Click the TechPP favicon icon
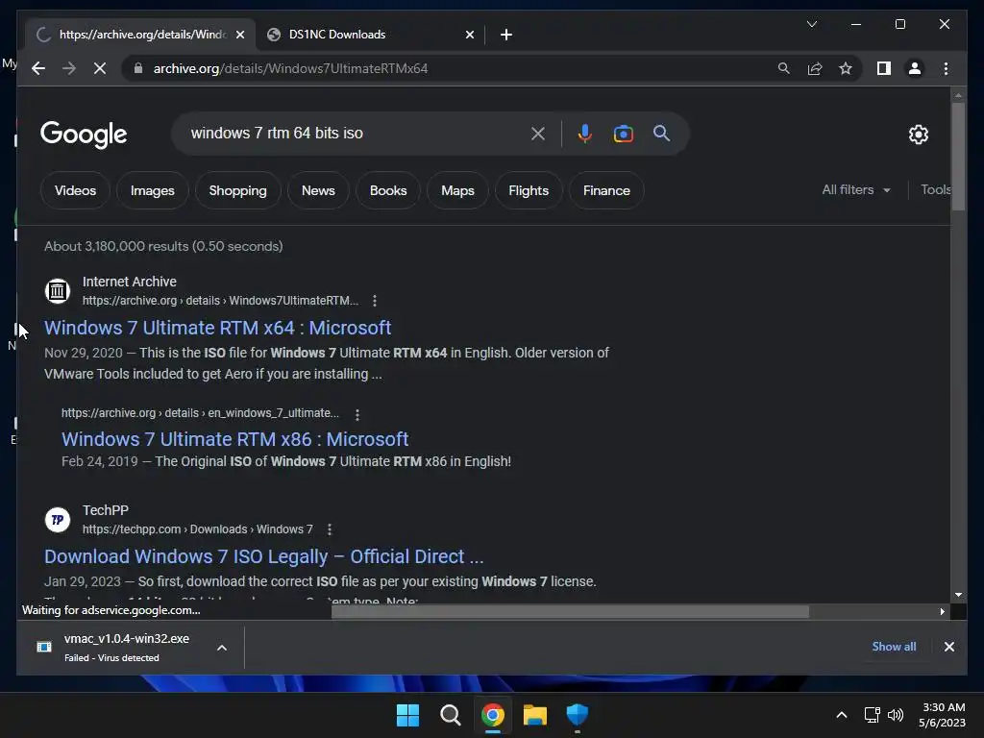 click(x=57, y=520)
